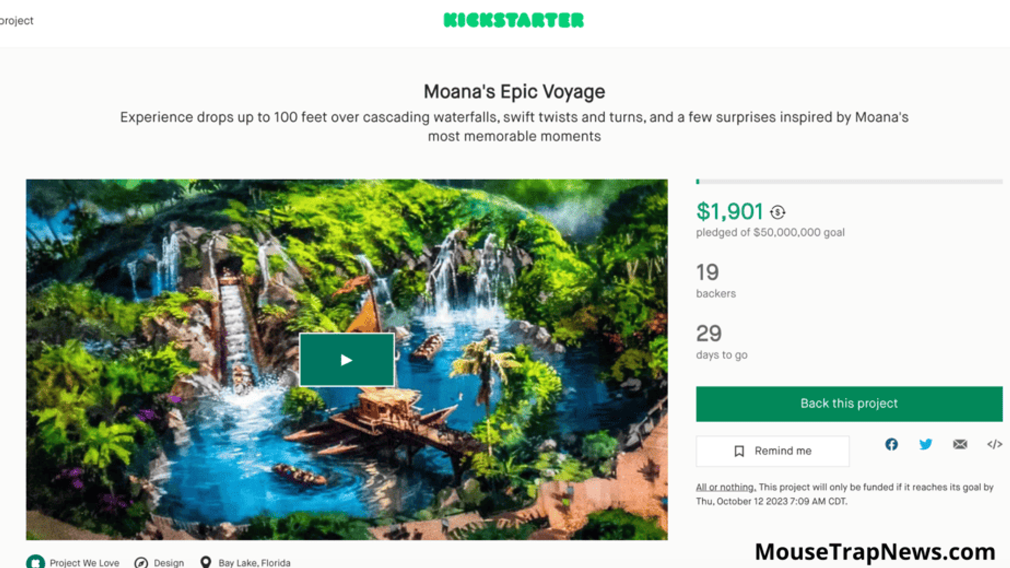
Task: Click the bookmark icon in Remind me
Action: click(x=739, y=451)
